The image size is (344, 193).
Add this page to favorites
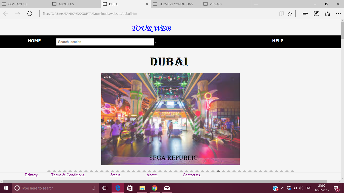pos(290,14)
